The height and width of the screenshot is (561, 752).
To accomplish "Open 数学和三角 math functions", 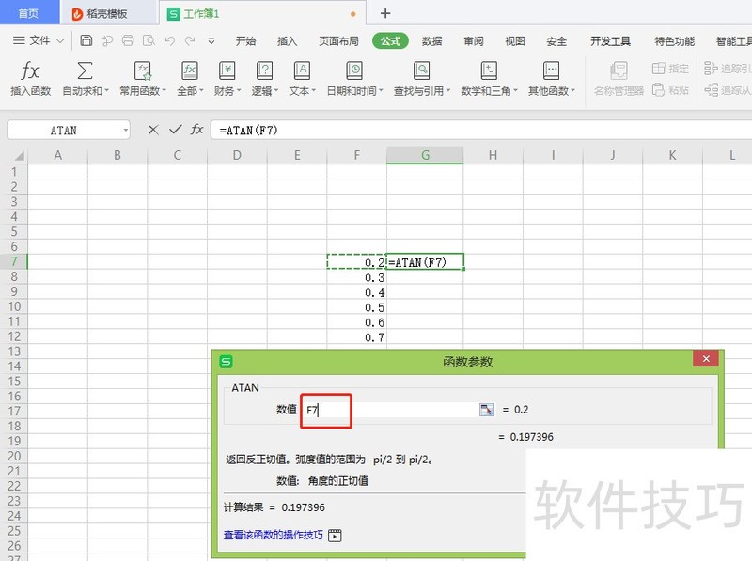I will [489, 71].
